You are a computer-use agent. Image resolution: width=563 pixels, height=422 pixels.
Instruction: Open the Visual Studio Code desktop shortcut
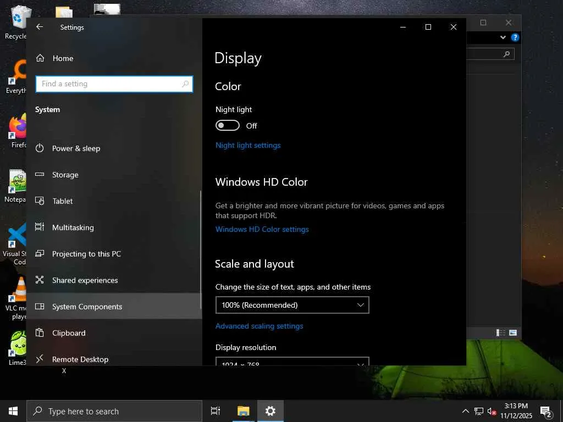(x=14, y=244)
